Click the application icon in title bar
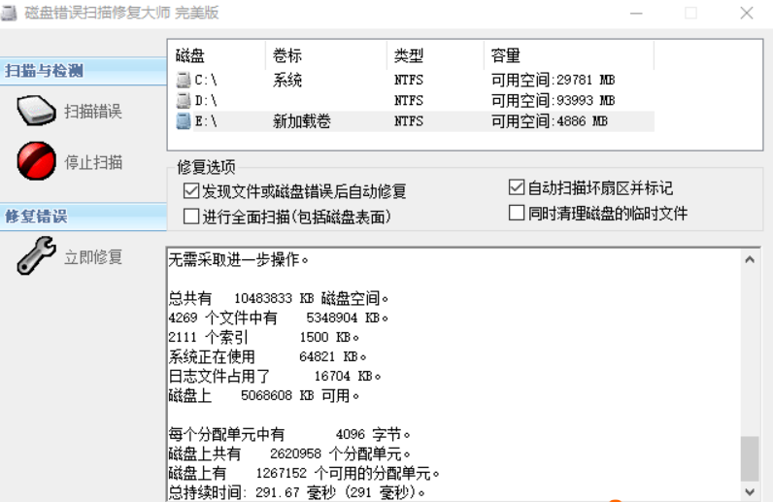The width and height of the screenshot is (773, 502). point(9,13)
